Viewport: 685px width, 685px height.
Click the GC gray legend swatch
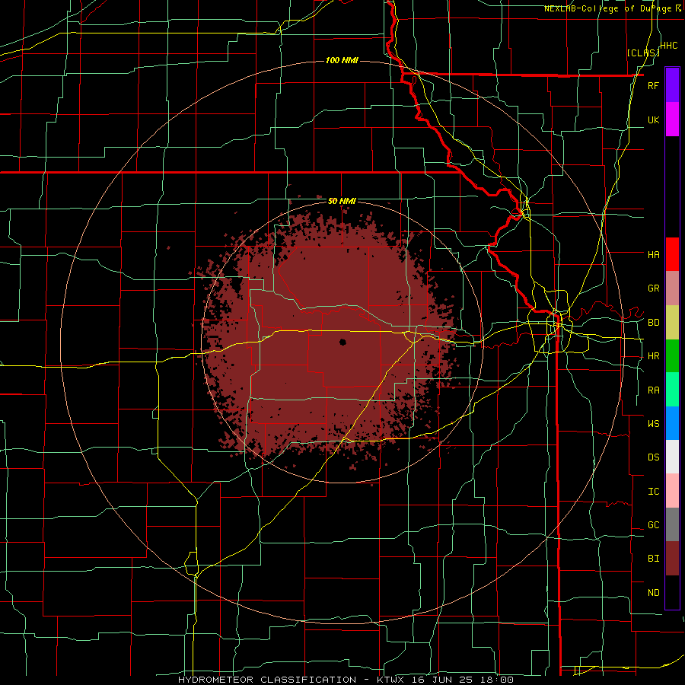[672, 524]
